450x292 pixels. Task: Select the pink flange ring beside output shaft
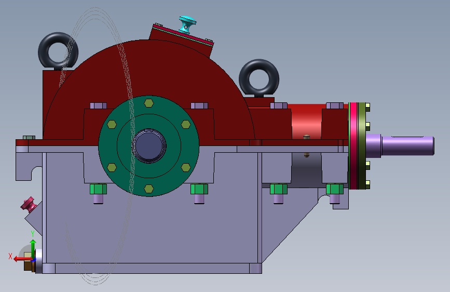(x=353, y=145)
